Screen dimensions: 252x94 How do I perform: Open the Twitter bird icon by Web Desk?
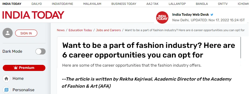pos(212,15)
